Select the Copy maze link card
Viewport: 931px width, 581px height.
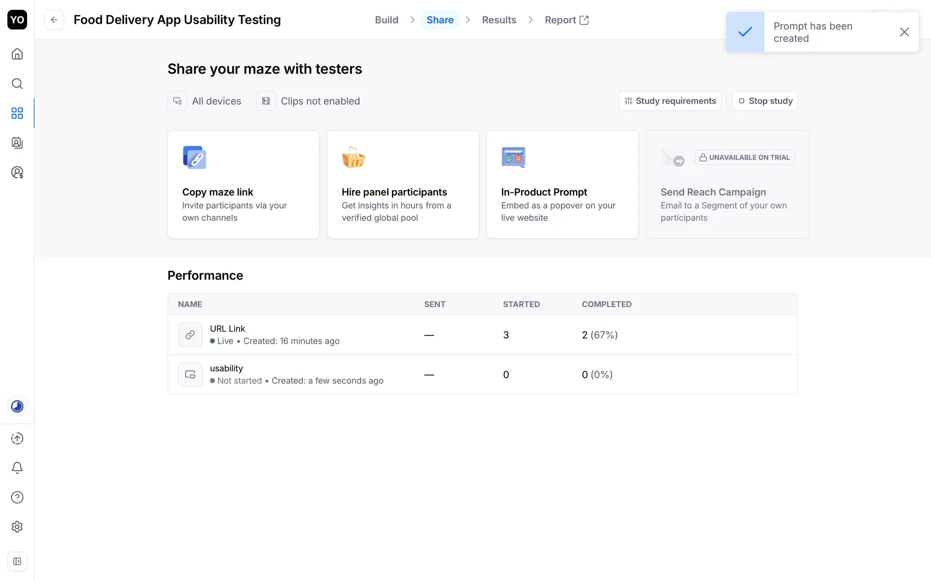tap(243, 184)
